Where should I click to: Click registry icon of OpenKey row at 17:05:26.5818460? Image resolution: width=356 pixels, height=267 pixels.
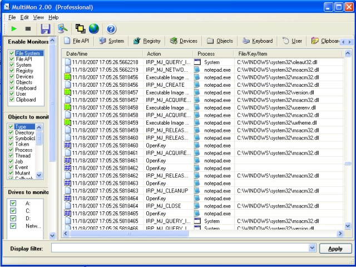click(68, 145)
